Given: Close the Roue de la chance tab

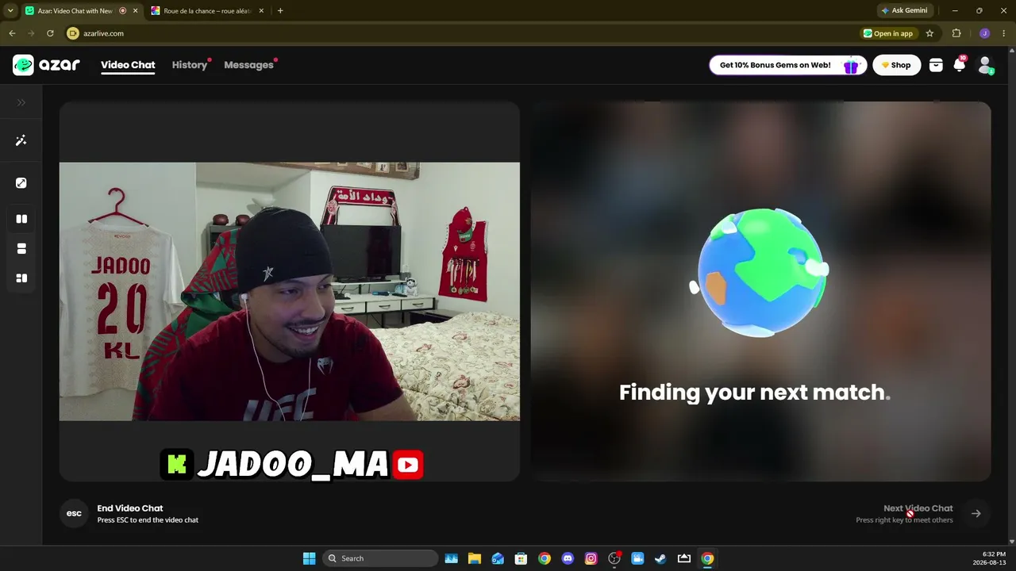Looking at the screenshot, I should click(x=261, y=11).
